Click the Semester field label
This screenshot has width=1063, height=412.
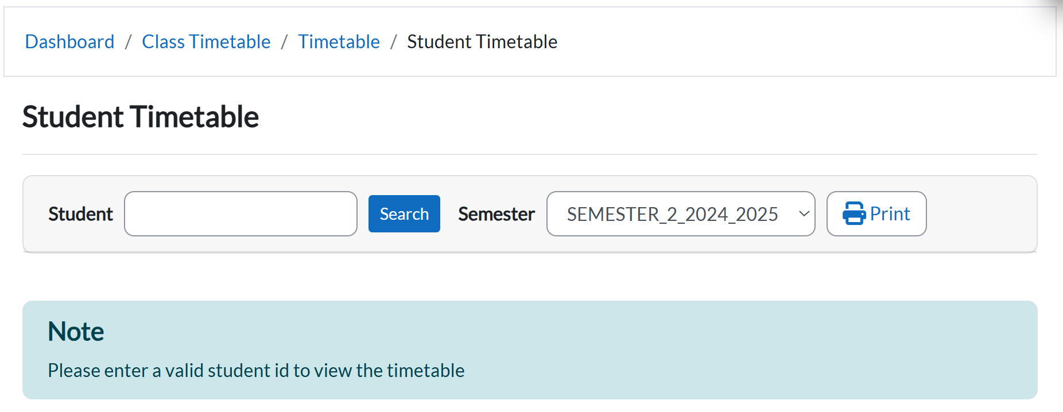[x=496, y=214]
